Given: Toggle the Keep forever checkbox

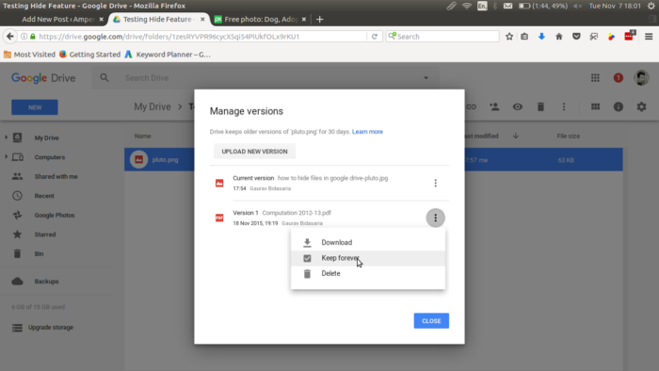Looking at the screenshot, I should point(307,258).
